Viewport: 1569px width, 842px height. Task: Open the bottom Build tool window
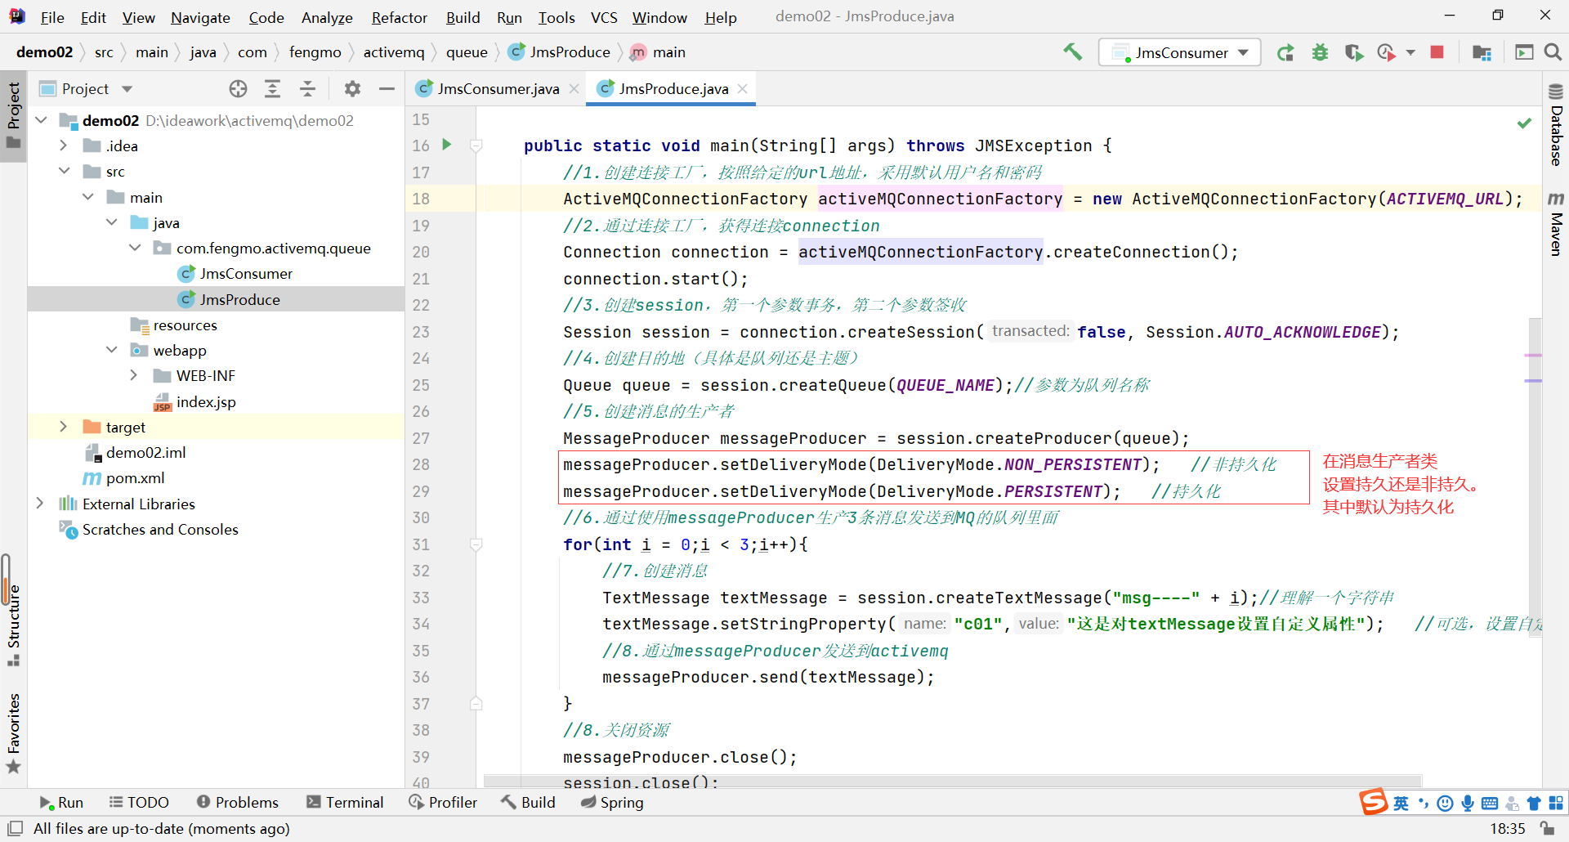(528, 803)
